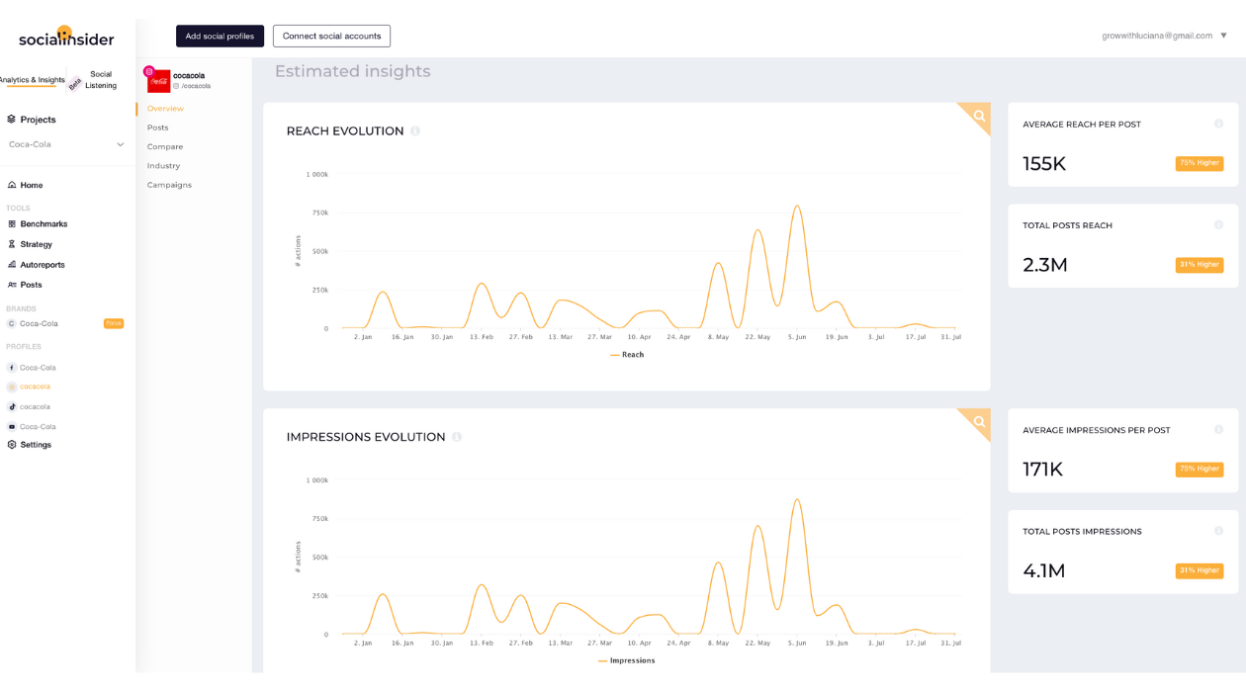Viewport: 1246px width, 692px height.
Task: Open the Analytics & Insights tab
Action: (32, 80)
